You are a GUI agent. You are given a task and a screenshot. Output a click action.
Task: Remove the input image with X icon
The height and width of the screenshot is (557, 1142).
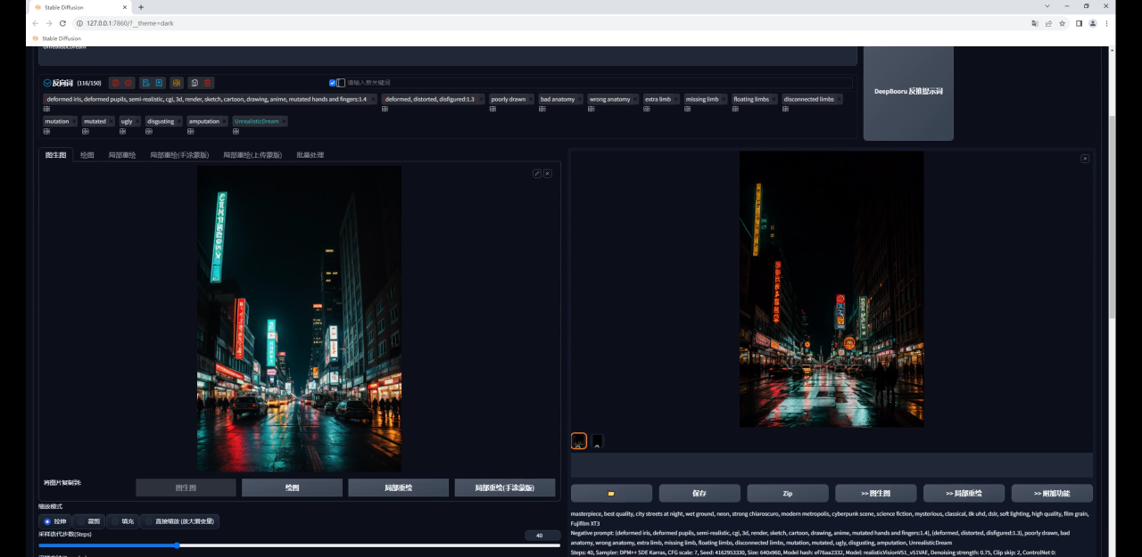coord(548,174)
